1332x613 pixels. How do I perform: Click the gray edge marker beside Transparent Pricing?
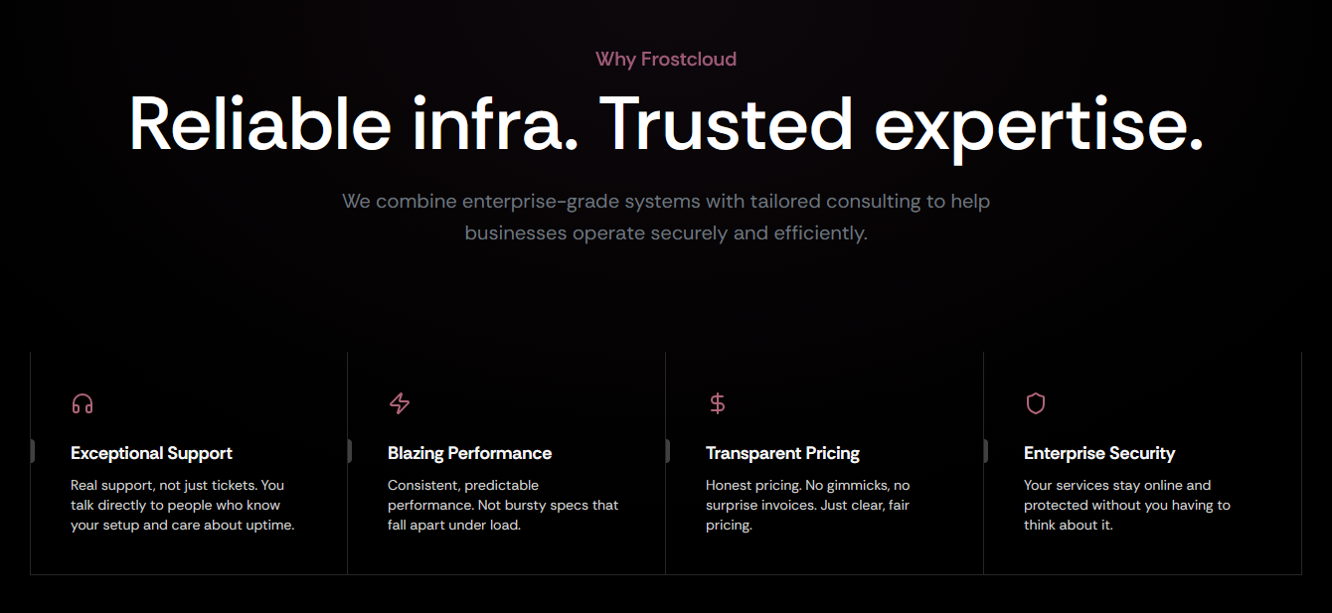[667, 451]
